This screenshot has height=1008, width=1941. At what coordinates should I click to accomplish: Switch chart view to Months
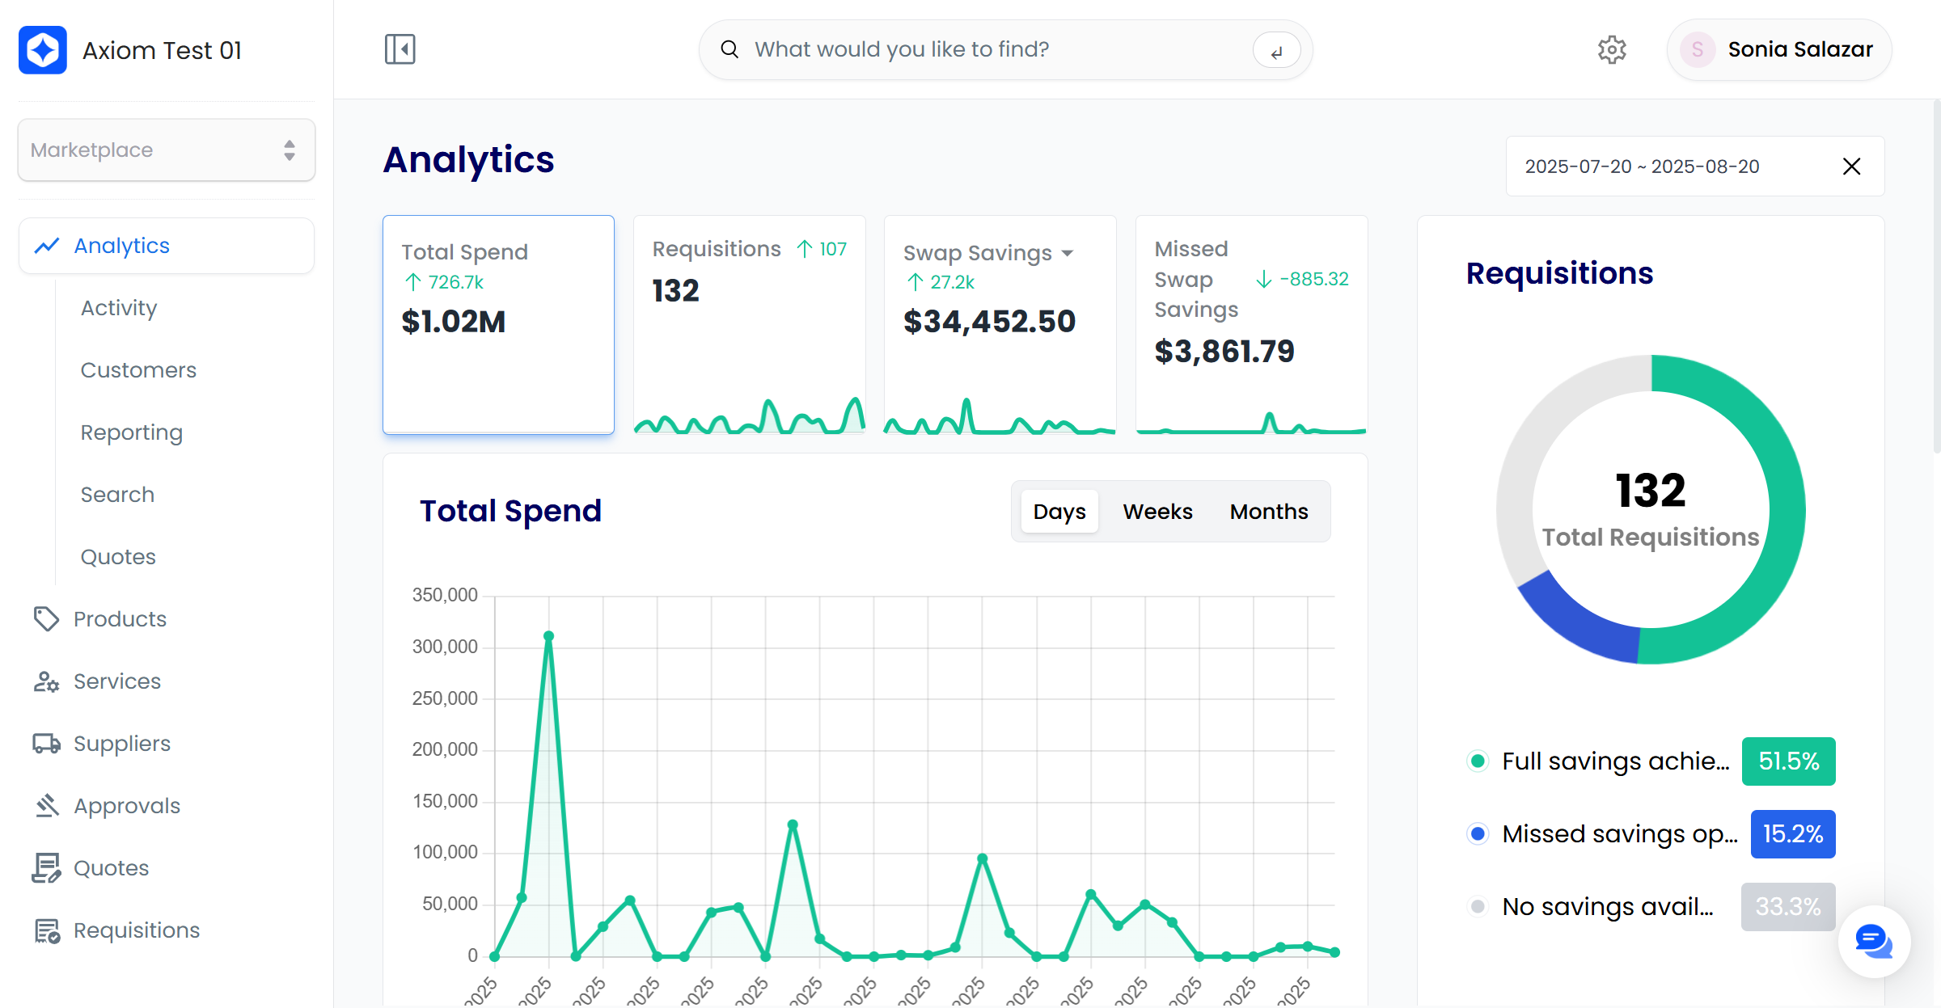click(1268, 512)
